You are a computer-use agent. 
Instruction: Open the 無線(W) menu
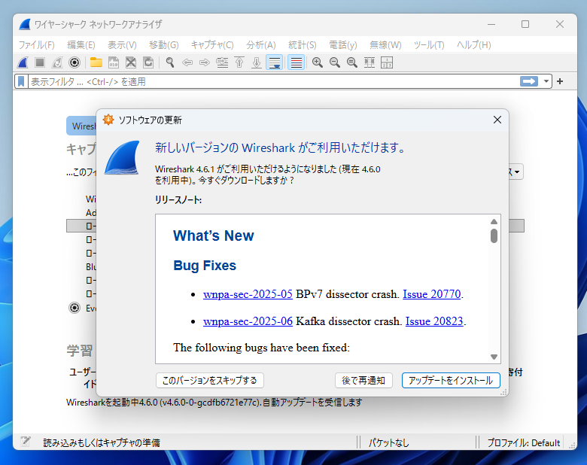[x=385, y=45]
